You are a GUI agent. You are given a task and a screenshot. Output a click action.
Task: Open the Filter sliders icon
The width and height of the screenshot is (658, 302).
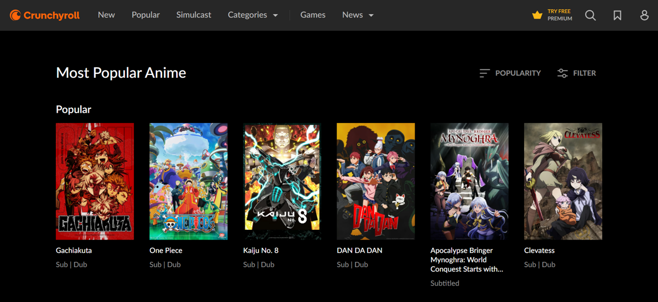coord(563,73)
